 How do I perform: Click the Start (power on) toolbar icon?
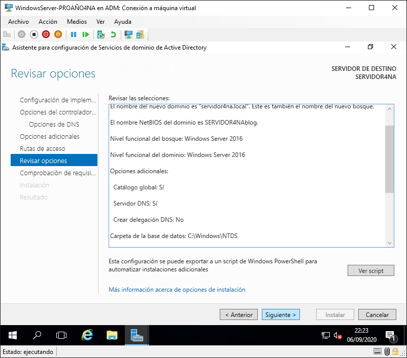21,34
